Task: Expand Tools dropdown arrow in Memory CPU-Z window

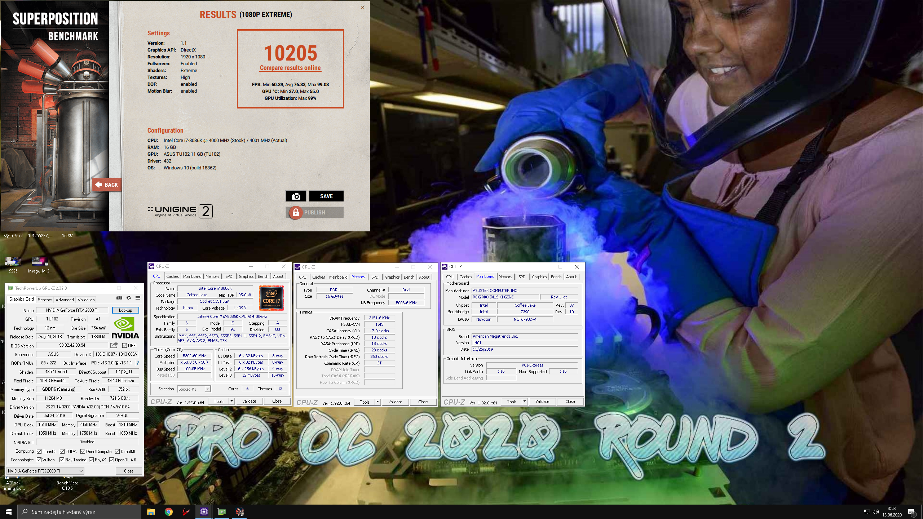Action: pos(377,402)
